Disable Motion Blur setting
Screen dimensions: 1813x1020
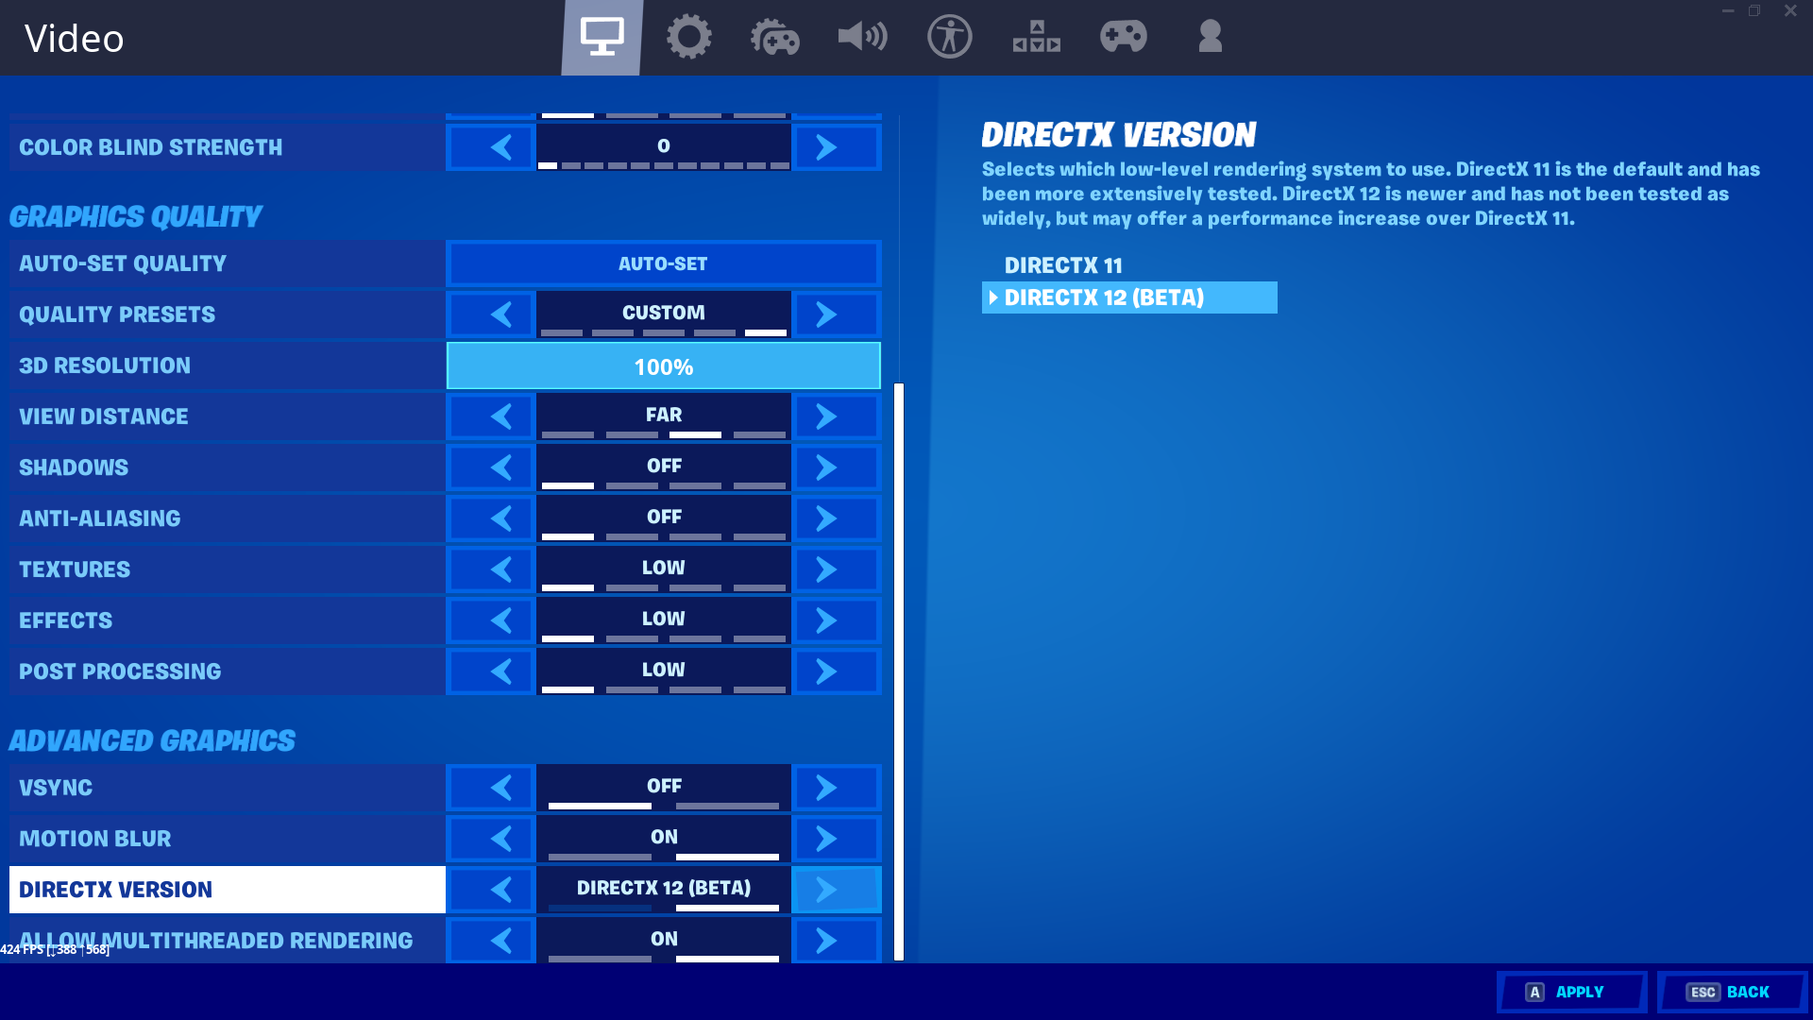pos(500,838)
